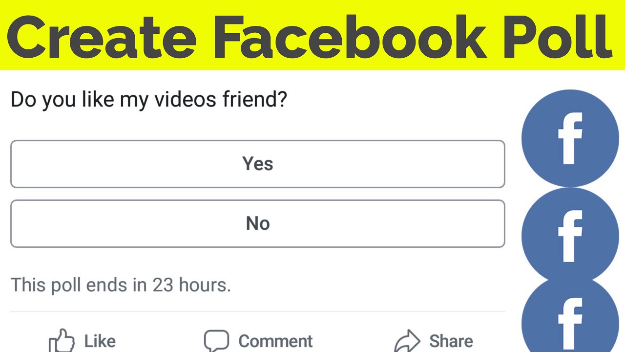Image resolution: width=625 pixels, height=352 pixels.
Task: Click the divider line above Like and Share
Action: [257, 312]
